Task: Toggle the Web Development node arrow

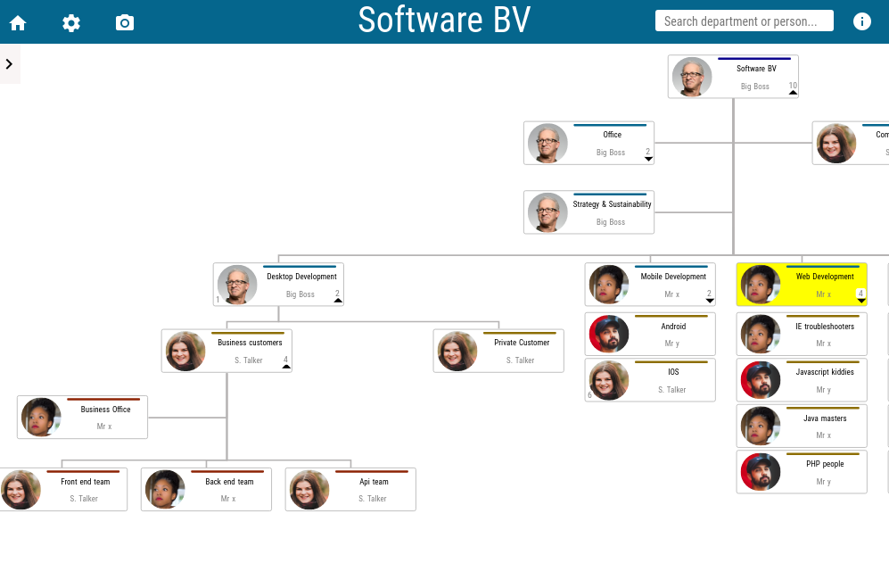Action: click(860, 301)
